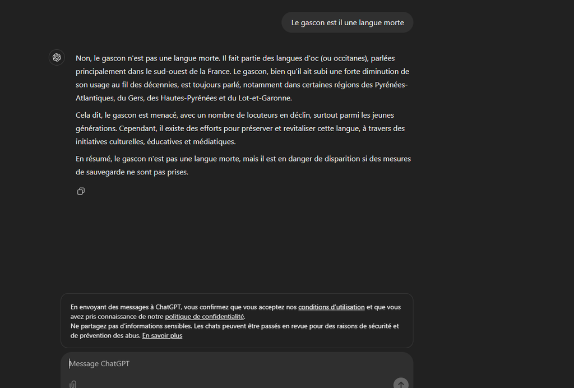Click 'En envoyant des messages à ChatGPT' disclaimer line
This screenshot has height=388, width=574.
coord(126,307)
